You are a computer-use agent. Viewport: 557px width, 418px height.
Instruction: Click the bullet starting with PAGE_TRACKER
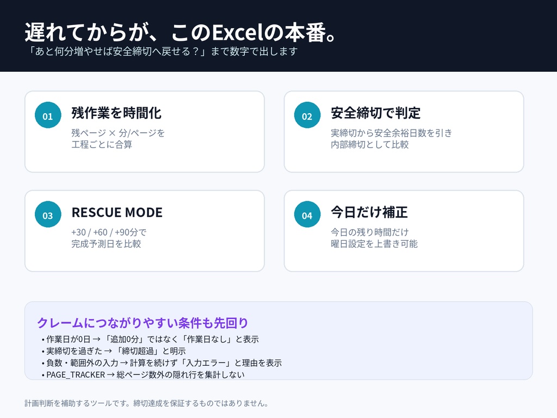click(143, 374)
